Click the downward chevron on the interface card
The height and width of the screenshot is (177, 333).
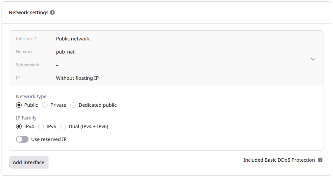(313, 59)
